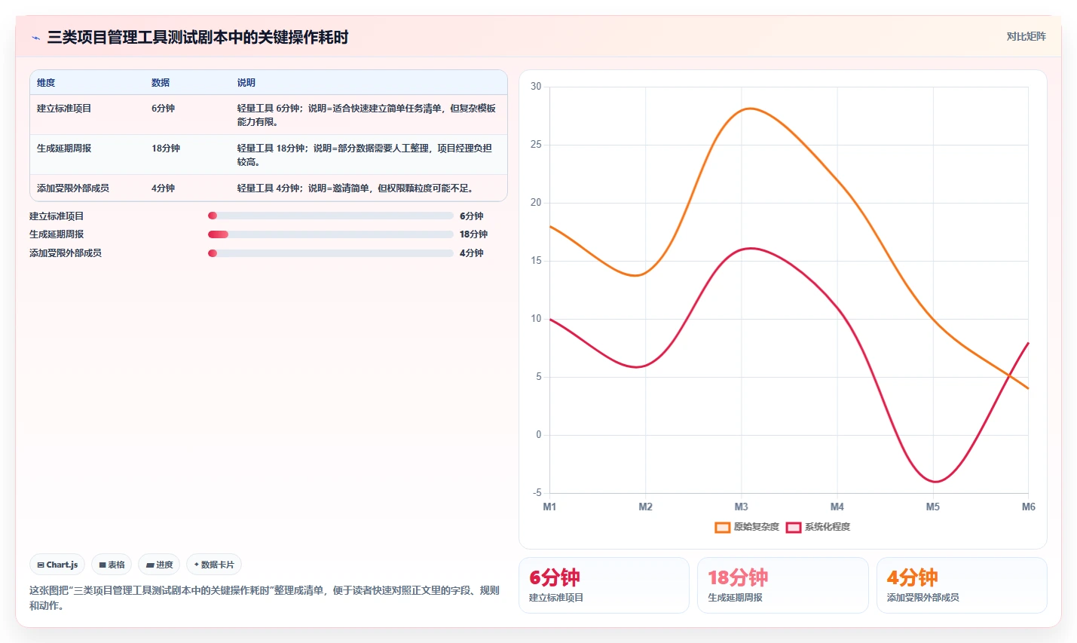The height and width of the screenshot is (643, 1077).
Task: Click description starting 轻量工具 18分钟
Action: pyautogui.click(x=365, y=155)
